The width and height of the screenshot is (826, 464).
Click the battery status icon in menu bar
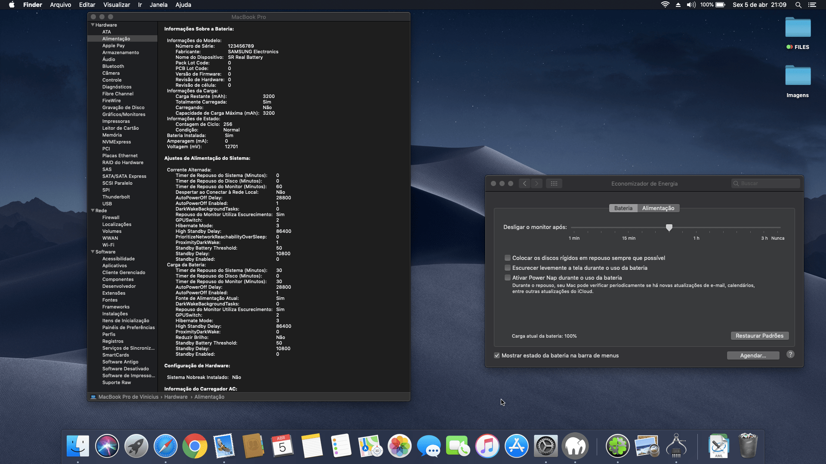720,5
